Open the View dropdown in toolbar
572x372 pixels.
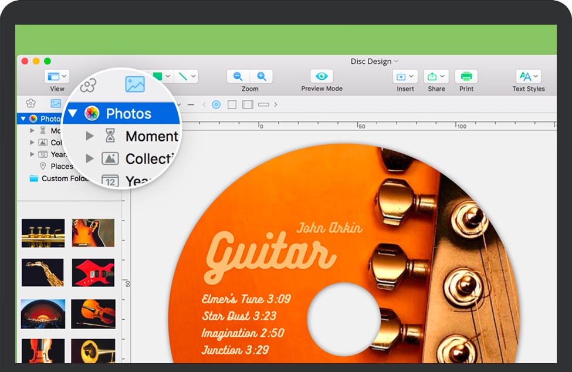(x=57, y=76)
